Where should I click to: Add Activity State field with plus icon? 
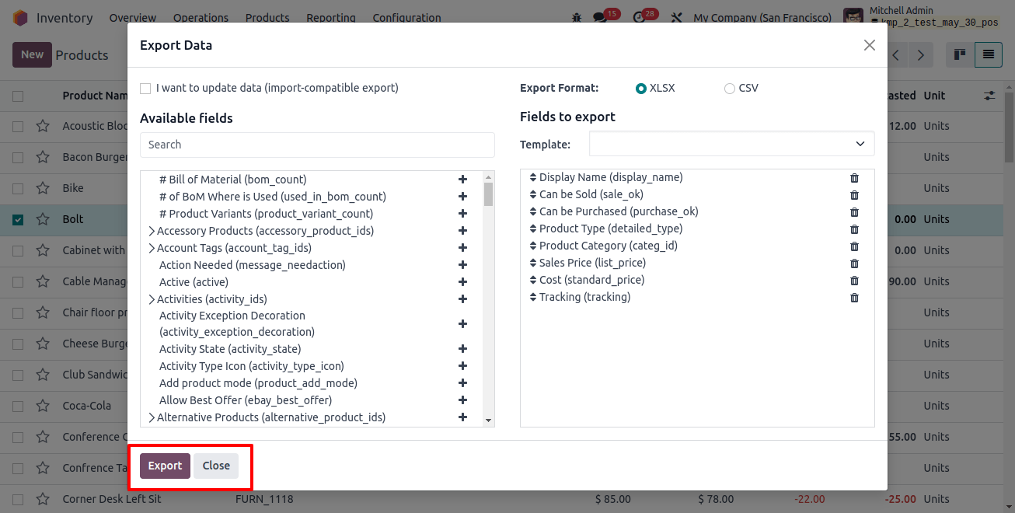462,349
